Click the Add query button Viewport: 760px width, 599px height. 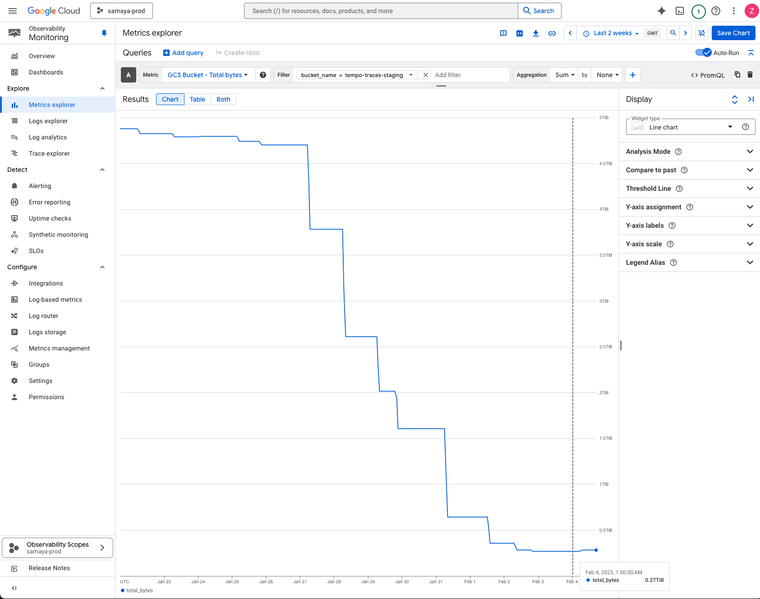click(x=184, y=53)
